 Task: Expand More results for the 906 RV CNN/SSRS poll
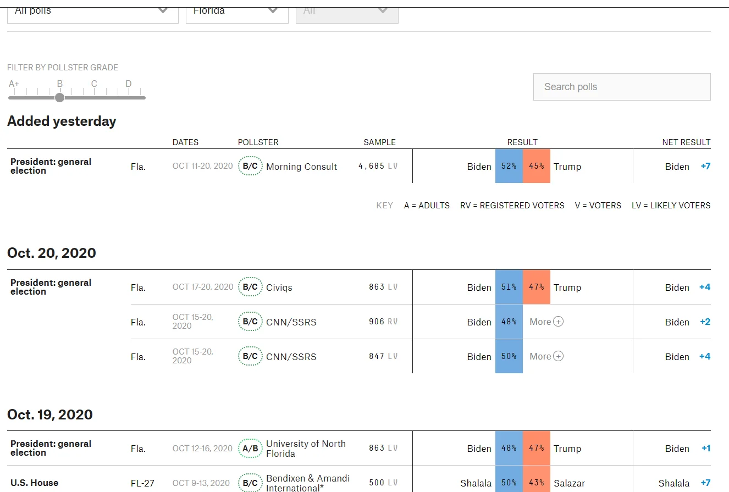tap(546, 322)
